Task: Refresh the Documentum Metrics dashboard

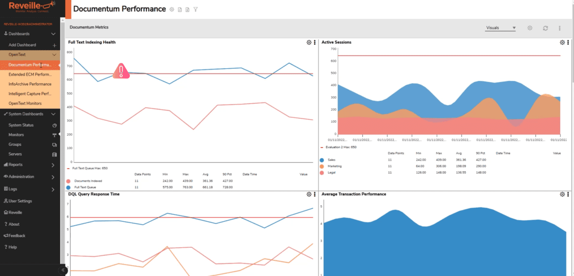Action: (x=545, y=28)
